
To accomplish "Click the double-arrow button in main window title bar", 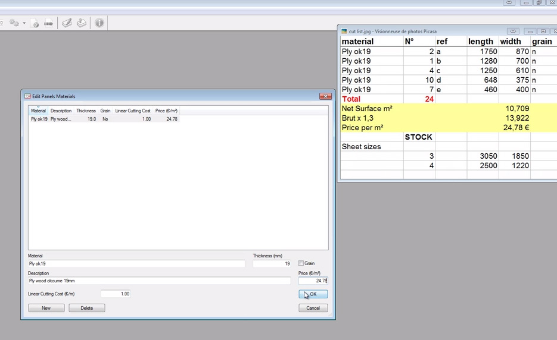I will coord(509,2).
